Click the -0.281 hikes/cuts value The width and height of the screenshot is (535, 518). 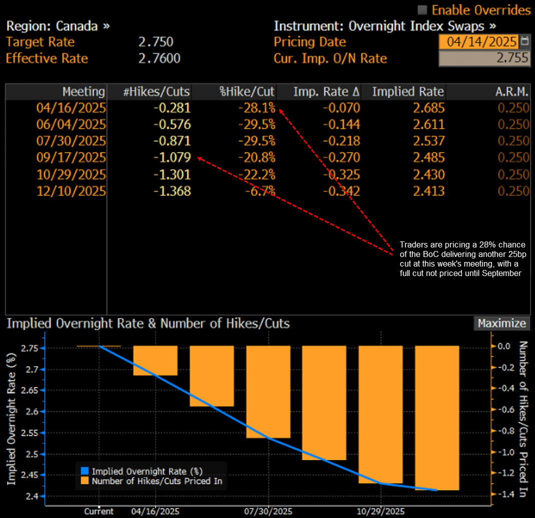point(172,108)
